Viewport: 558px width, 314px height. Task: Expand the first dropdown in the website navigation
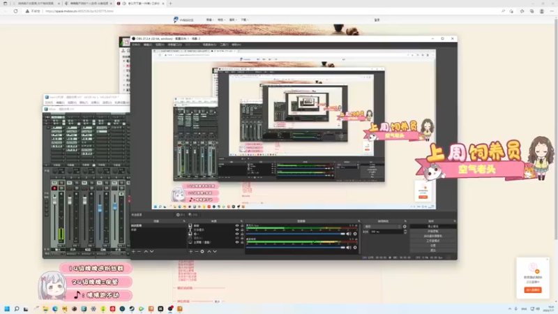click(210, 20)
